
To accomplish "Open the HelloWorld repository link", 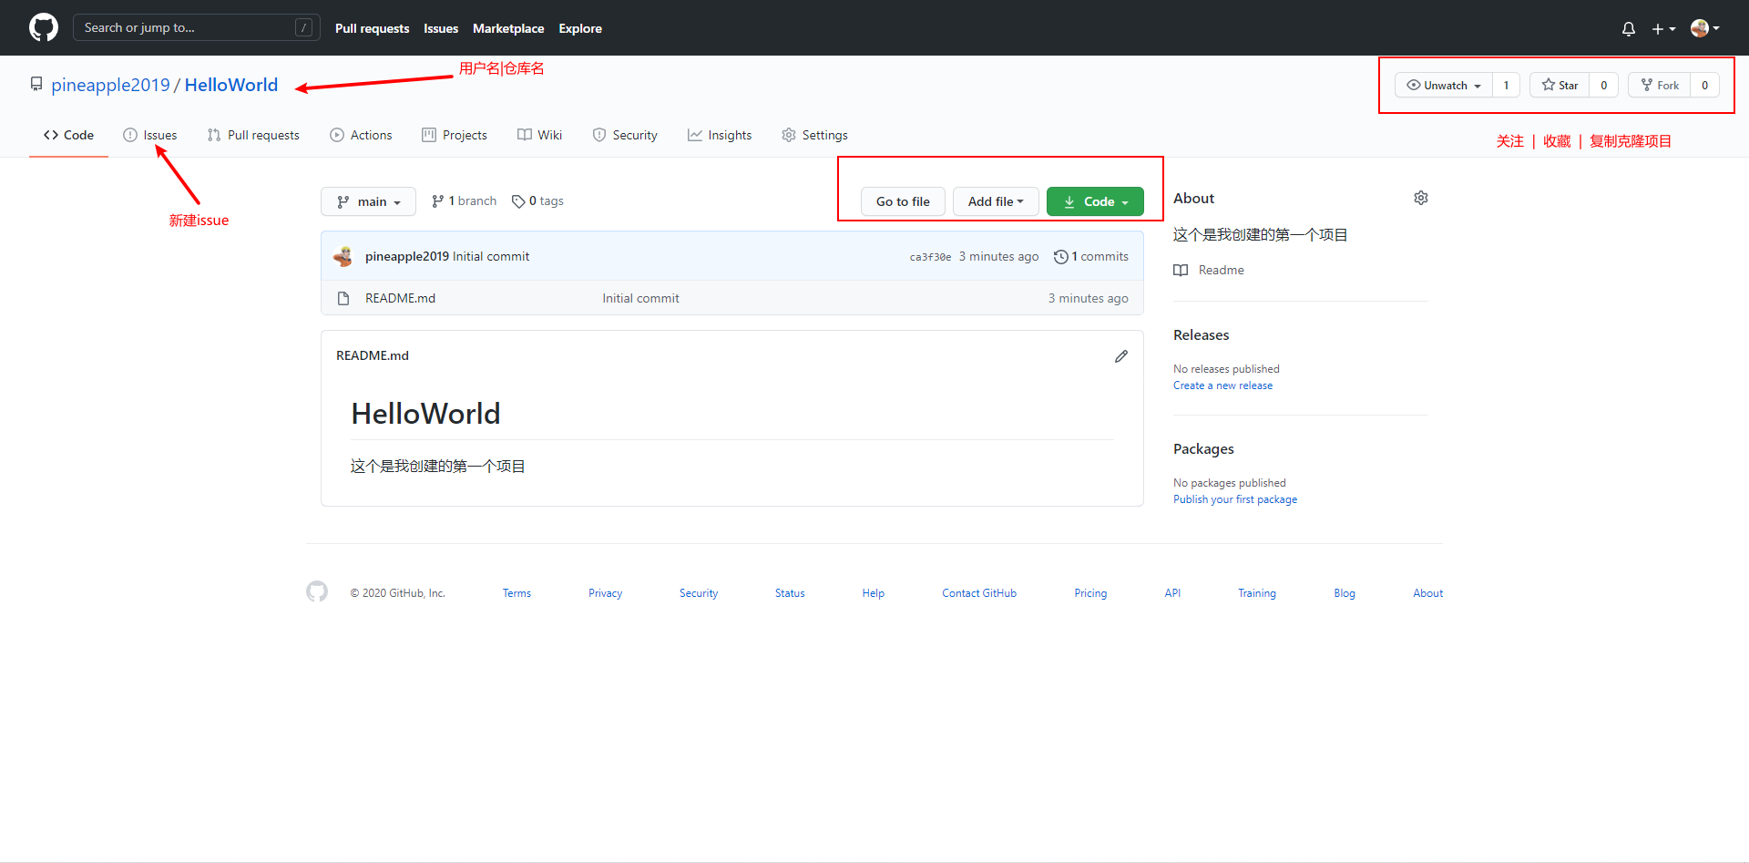I will click(231, 85).
